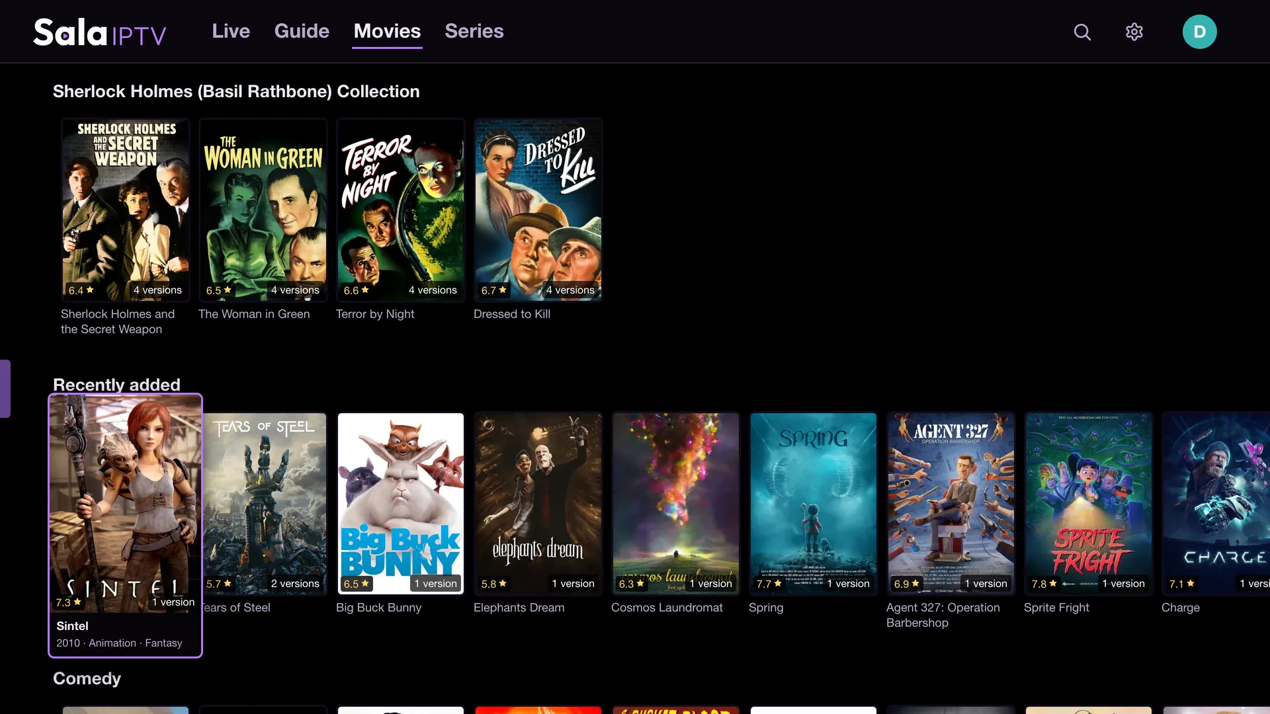Open the Spring movie poster
This screenshot has width=1270, height=714.
pos(814,504)
